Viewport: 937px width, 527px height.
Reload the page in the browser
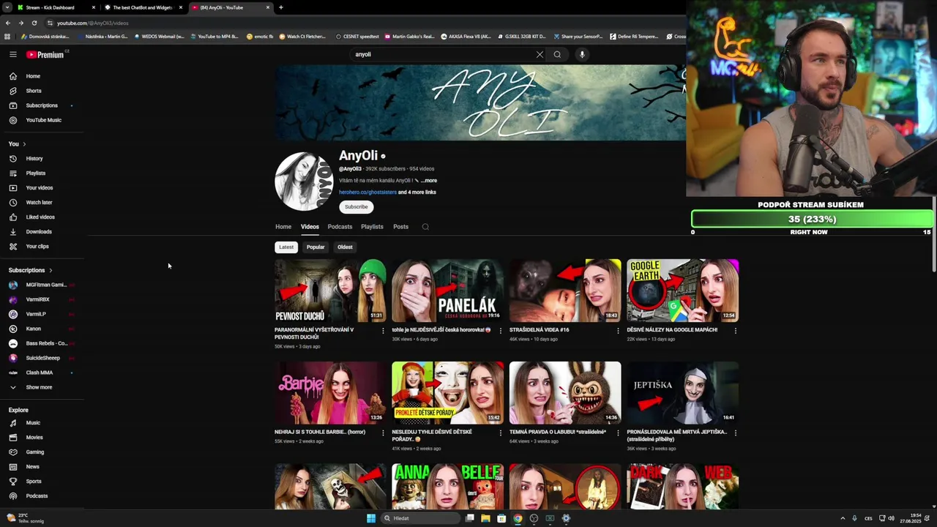point(34,23)
